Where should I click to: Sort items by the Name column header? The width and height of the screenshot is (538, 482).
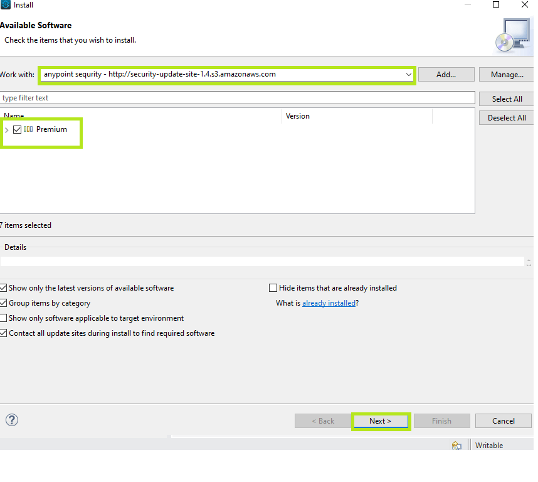tap(14, 115)
